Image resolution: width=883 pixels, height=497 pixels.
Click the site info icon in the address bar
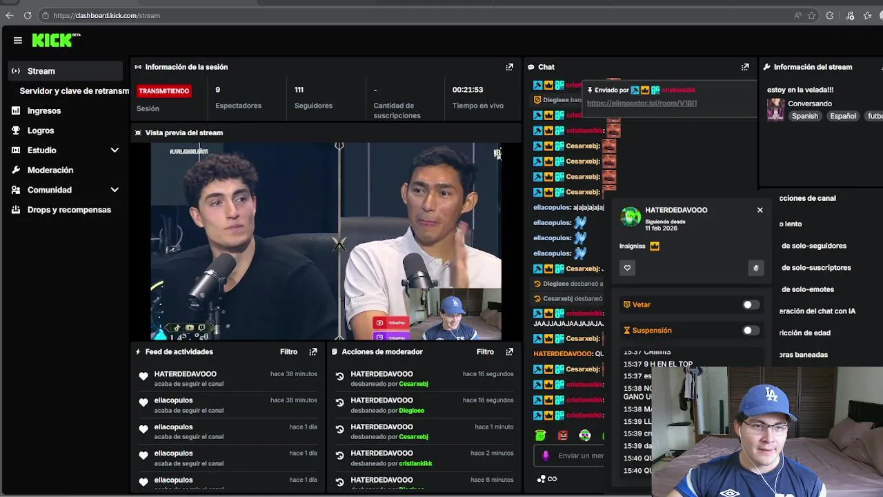coord(45,15)
